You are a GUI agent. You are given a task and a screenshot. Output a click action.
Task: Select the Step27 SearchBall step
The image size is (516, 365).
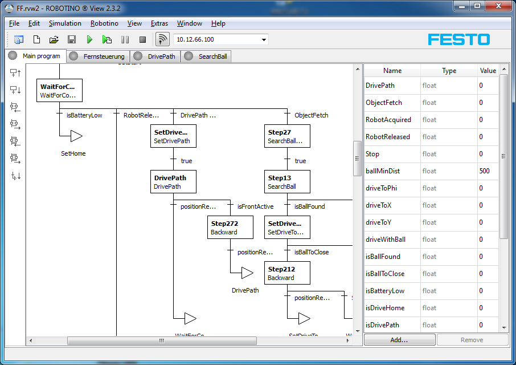pos(287,136)
